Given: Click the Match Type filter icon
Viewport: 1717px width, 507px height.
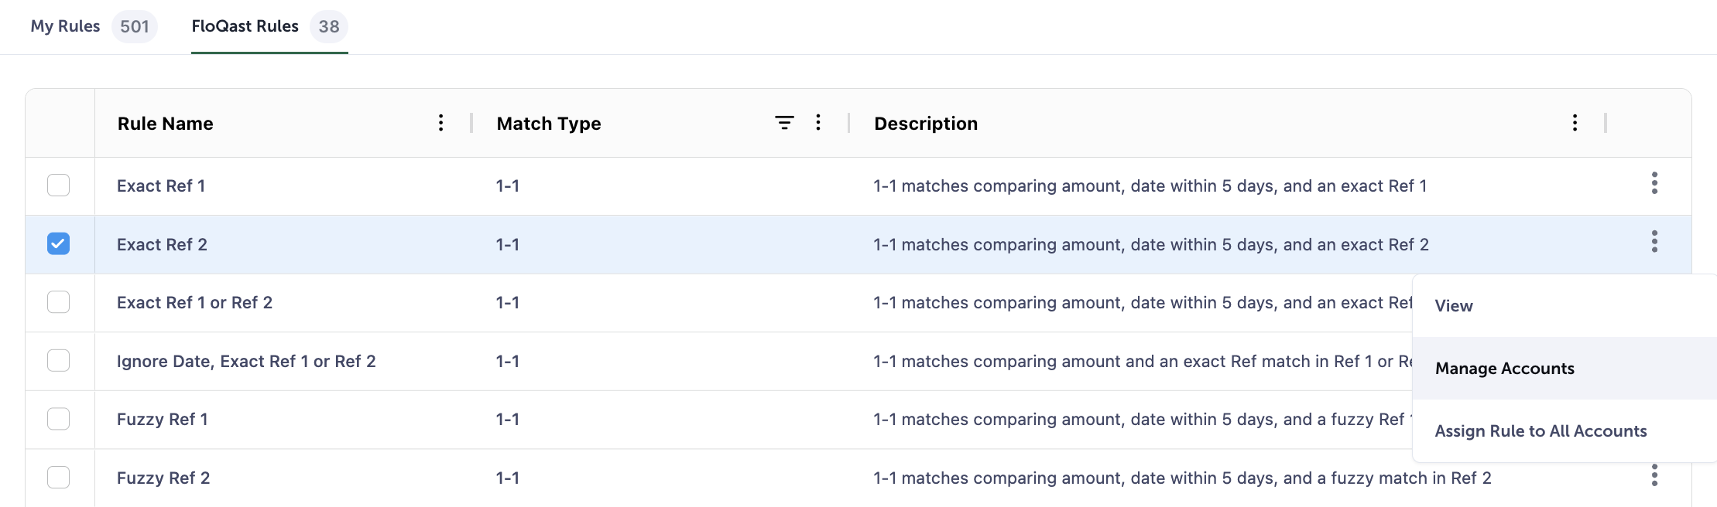Looking at the screenshot, I should (784, 123).
